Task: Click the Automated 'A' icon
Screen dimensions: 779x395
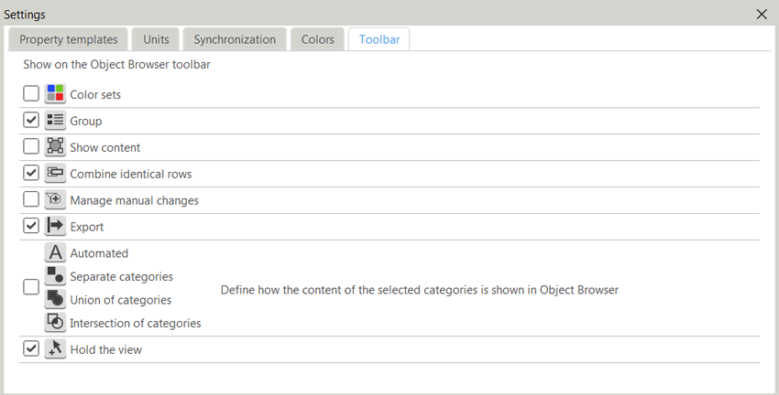Action: (x=55, y=253)
